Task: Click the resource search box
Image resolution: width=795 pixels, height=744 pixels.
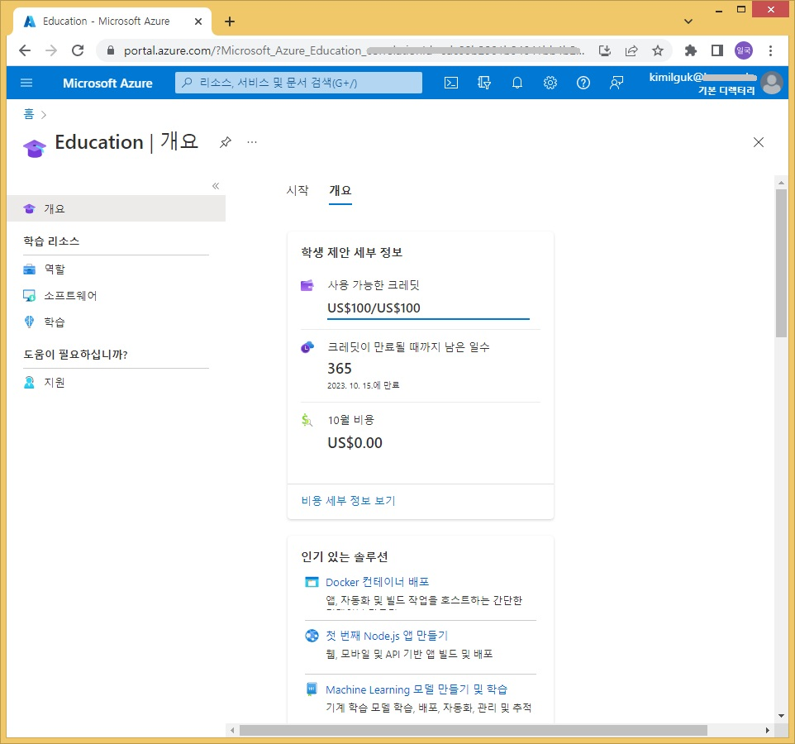Action: tap(298, 83)
